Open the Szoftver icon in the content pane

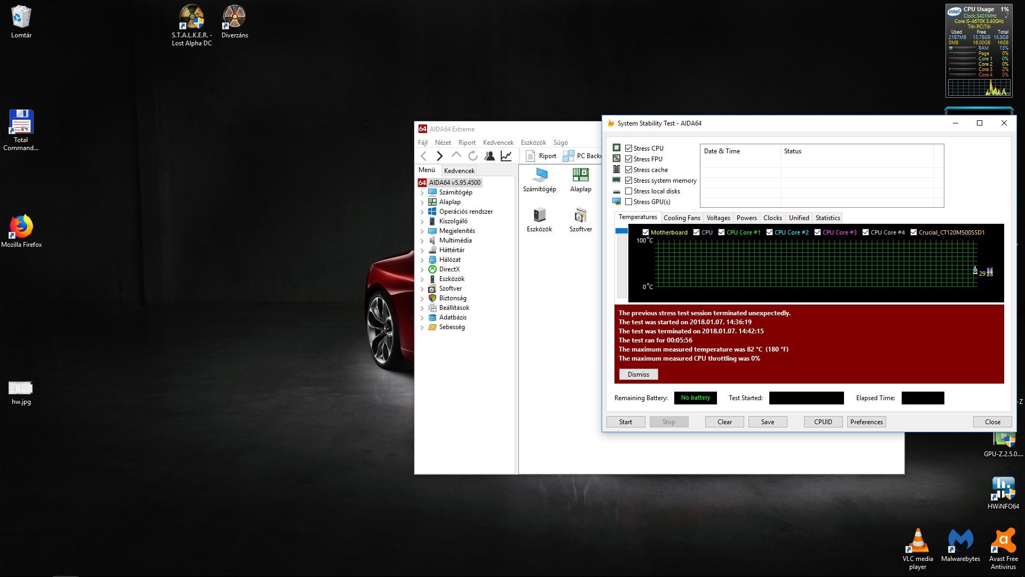(580, 220)
